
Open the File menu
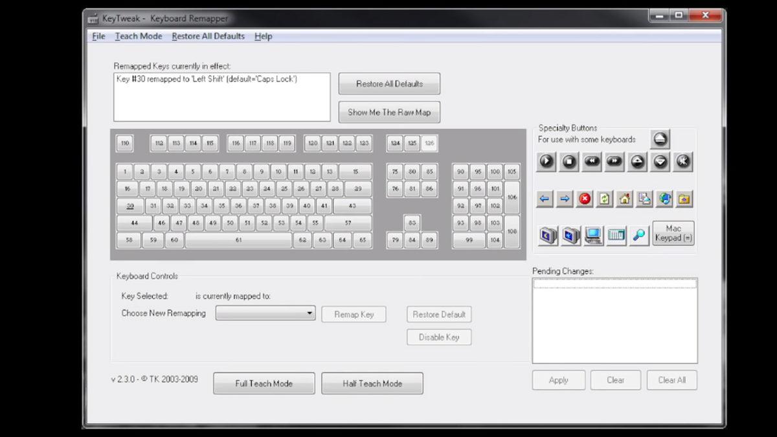click(x=98, y=36)
